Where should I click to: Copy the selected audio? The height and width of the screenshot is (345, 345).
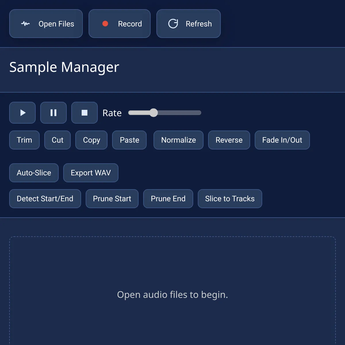[x=91, y=140]
